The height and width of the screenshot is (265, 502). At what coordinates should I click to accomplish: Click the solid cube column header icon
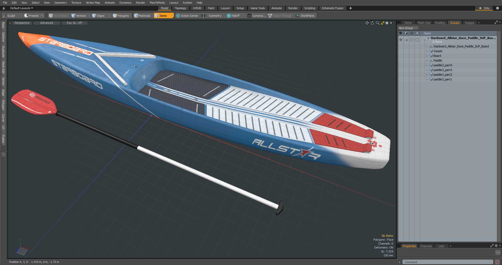(417, 33)
